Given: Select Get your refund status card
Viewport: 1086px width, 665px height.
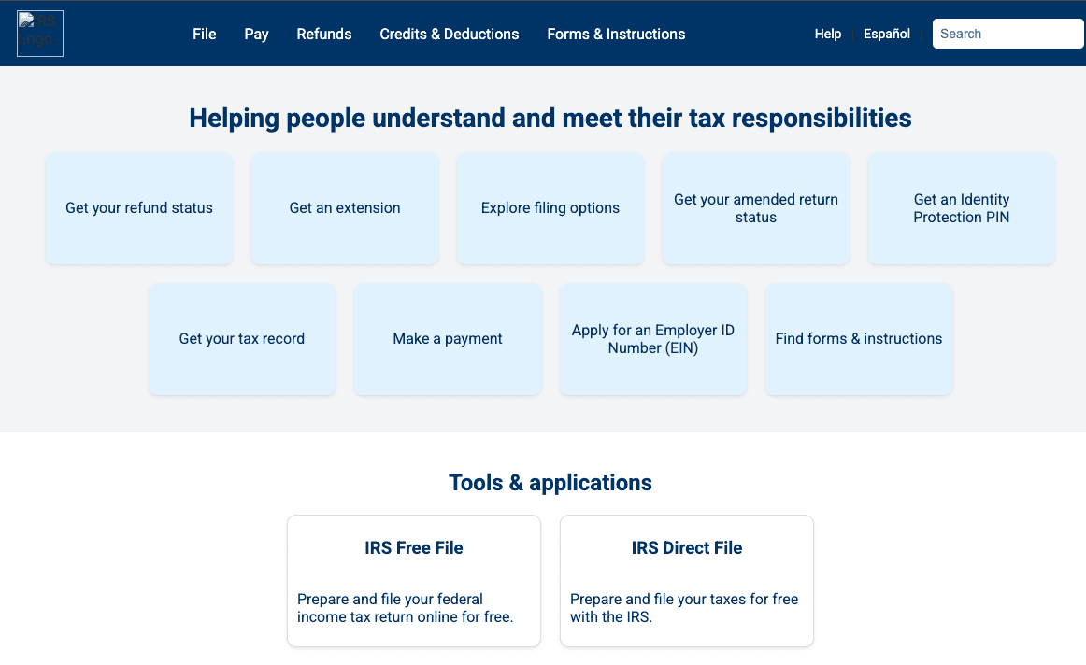Looking at the screenshot, I should (x=139, y=208).
